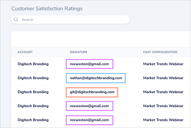This screenshot has height=128, width=191.
Task: Click the CSAT CONFIGURATION column header
Action: point(160,52)
